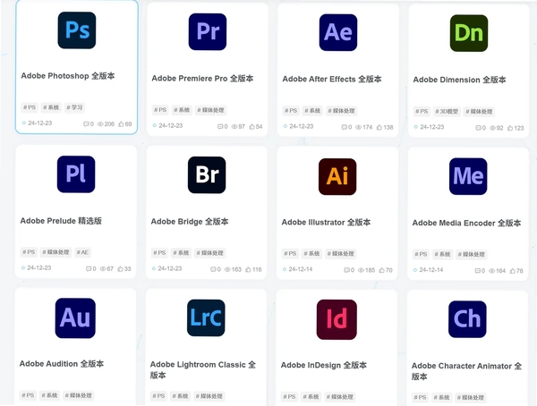Click the like icon on the Prelude card

point(120,269)
